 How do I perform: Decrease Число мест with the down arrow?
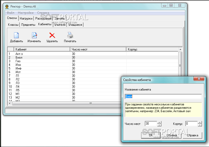coord(159,125)
